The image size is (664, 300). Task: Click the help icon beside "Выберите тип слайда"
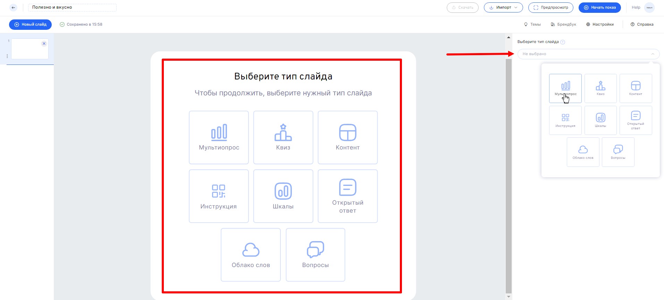point(563,42)
